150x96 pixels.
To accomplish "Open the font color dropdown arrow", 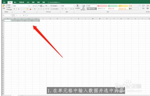I will click(x=32, y=9).
